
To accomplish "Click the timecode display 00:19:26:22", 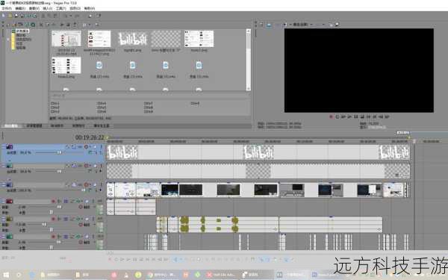I will tap(90, 137).
